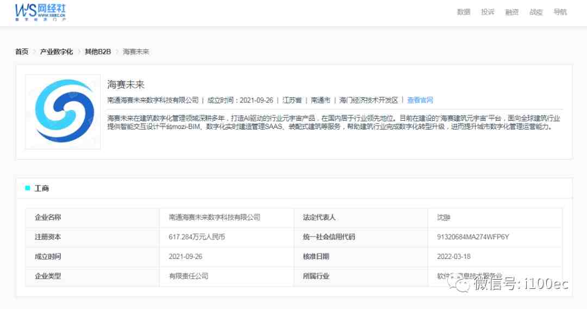The width and height of the screenshot is (587, 309).
Task: Click the 91320684MA274WFP6Y code value
Action: point(473,237)
